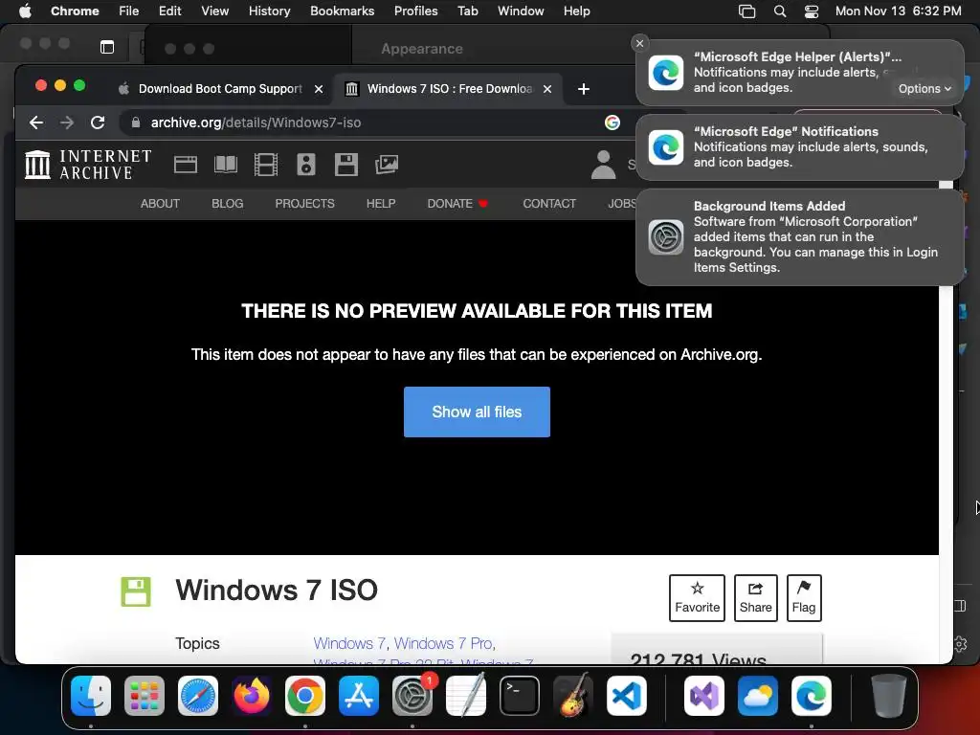This screenshot has height=735, width=980.
Task: Launch Visual Studio from the Dock
Action: click(x=704, y=696)
